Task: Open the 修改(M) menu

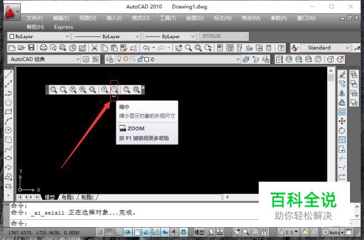Action: [251, 18]
